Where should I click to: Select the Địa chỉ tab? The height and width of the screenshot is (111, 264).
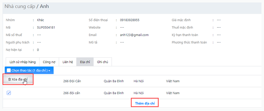[85, 62]
